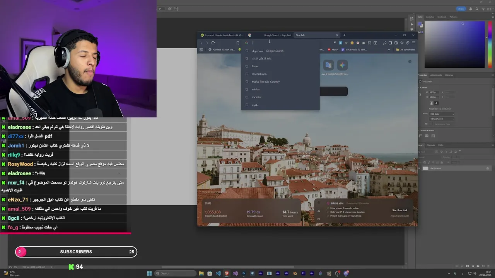Click 'Already purchased?' link
The image size is (495, 278).
[399, 216]
